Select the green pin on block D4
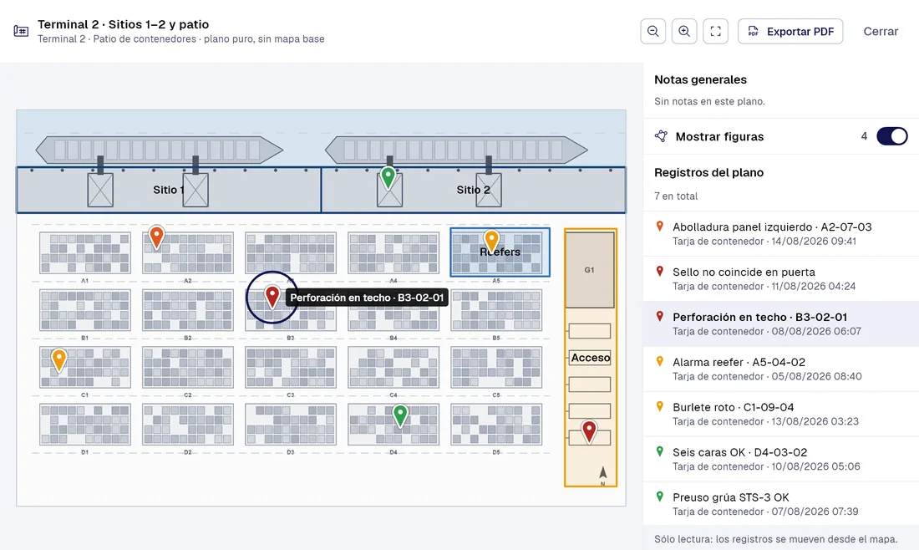This screenshot has width=919, height=550. [400, 415]
